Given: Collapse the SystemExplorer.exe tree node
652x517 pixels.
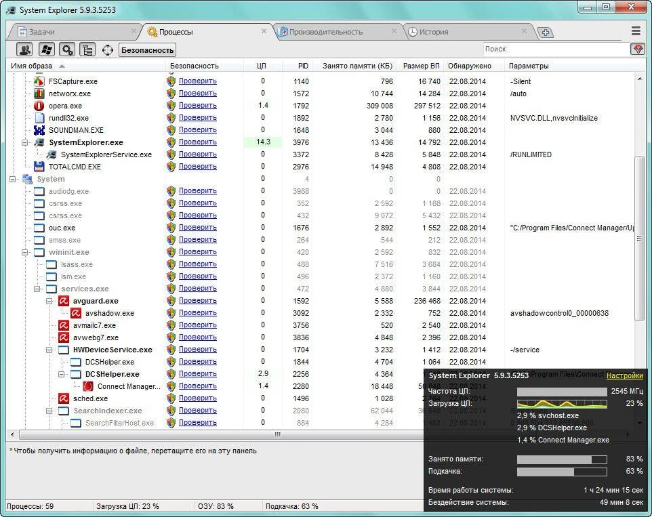Looking at the screenshot, I should [x=24, y=142].
